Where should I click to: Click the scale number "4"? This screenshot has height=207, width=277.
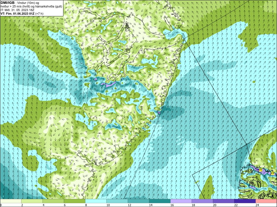pyautogui.click(x=43, y=205)
